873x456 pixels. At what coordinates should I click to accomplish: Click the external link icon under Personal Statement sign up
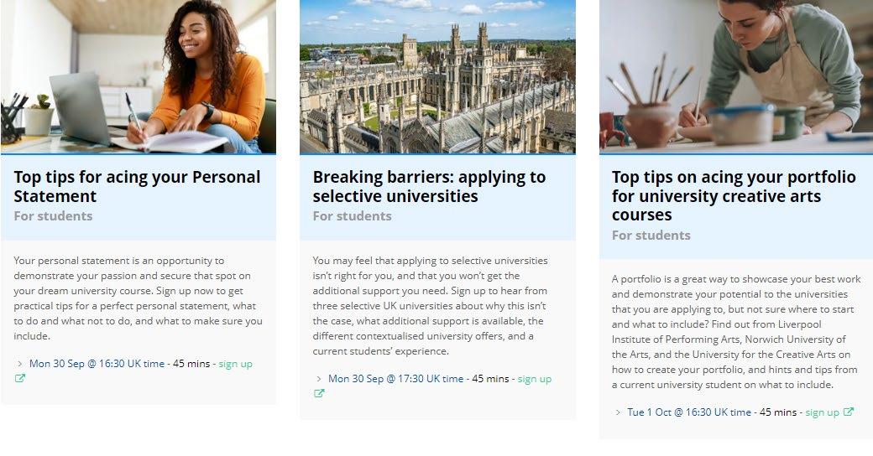click(x=20, y=378)
